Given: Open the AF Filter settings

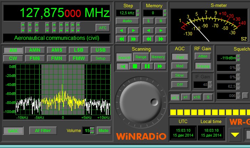Looking at the screenshot, I should (x=43, y=131).
